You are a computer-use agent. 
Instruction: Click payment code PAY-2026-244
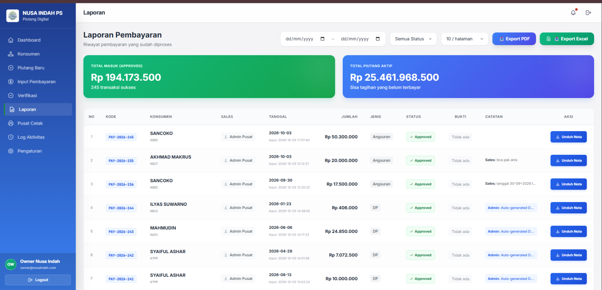coord(121,208)
